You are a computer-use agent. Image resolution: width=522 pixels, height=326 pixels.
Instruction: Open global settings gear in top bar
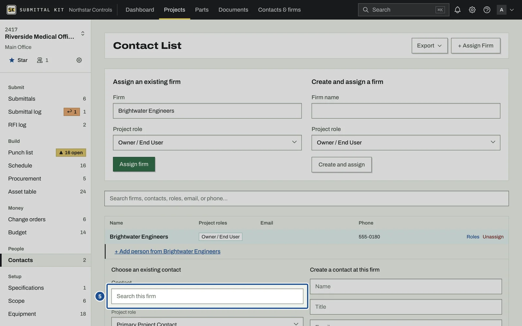tap(472, 10)
